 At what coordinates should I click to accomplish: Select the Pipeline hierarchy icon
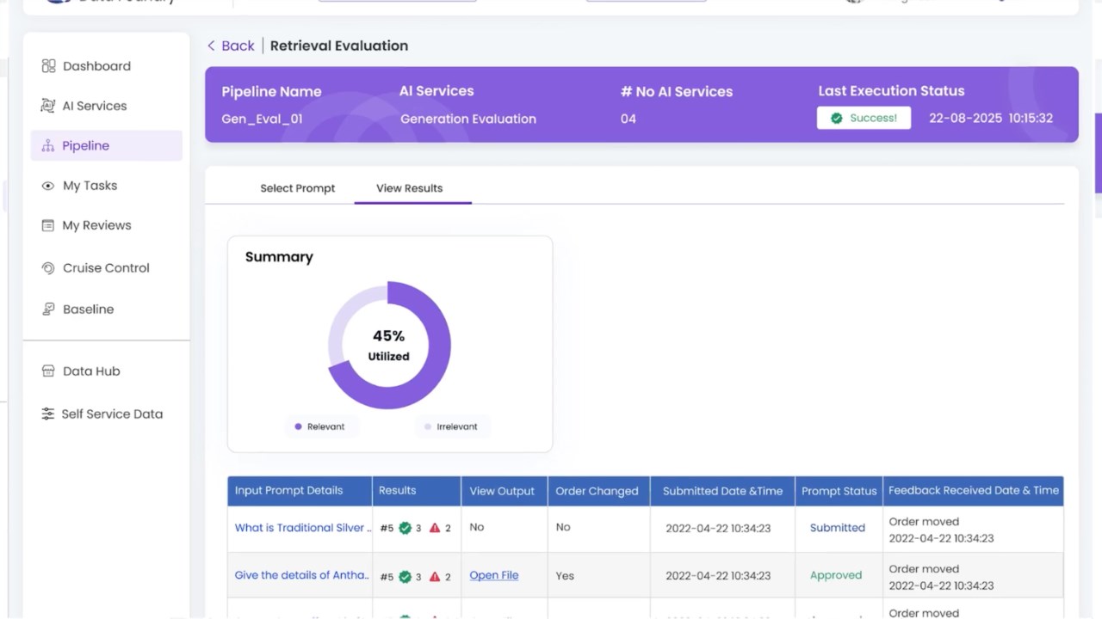tap(48, 146)
